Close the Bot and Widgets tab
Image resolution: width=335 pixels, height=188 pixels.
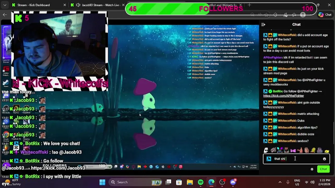pos(241,5)
